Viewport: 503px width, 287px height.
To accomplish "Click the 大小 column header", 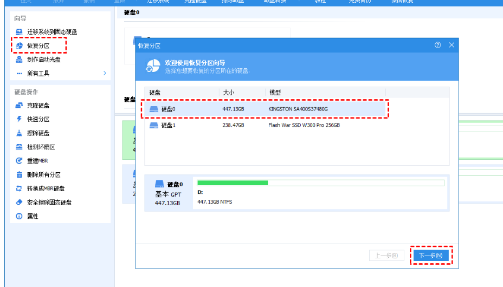I will point(228,93).
